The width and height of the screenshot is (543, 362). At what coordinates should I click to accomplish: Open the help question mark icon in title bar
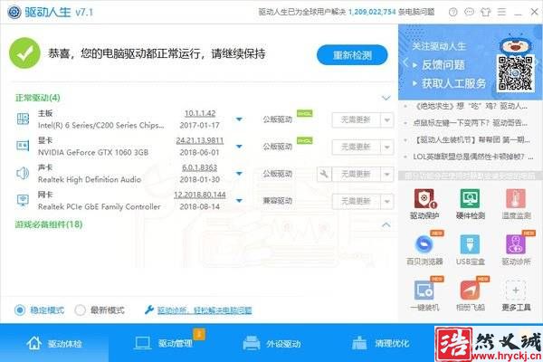click(x=453, y=12)
